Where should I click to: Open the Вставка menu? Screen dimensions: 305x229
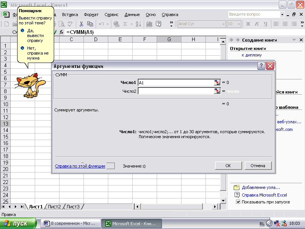(70, 15)
